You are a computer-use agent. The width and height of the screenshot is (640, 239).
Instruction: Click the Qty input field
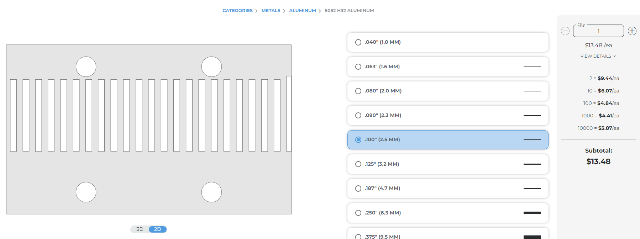click(x=598, y=31)
